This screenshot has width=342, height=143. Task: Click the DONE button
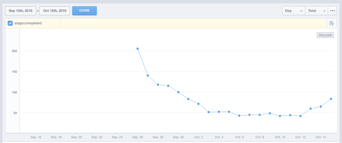(84, 11)
